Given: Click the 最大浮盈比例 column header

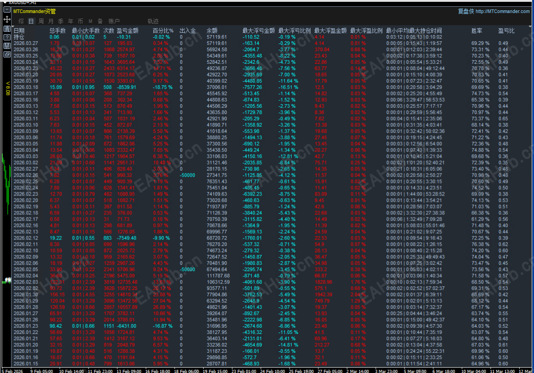Looking at the screenshot, I should (366, 31).
